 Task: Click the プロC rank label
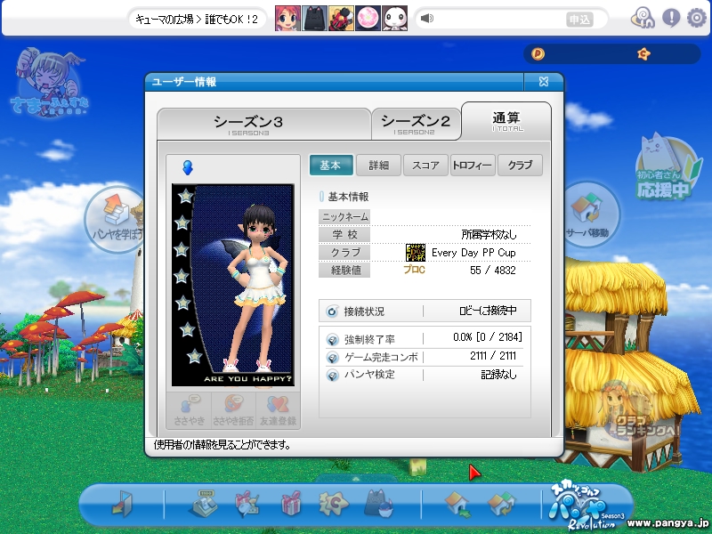pyautogui.click(x=414, y=270)
